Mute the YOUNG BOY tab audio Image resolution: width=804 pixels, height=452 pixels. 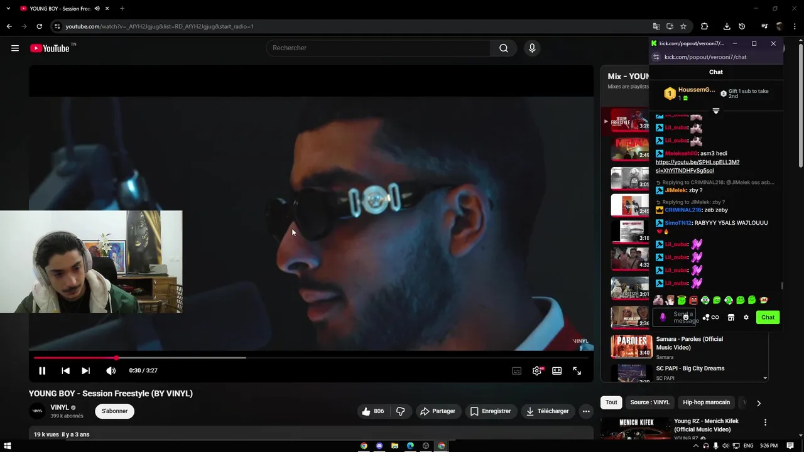click(97, 9)
